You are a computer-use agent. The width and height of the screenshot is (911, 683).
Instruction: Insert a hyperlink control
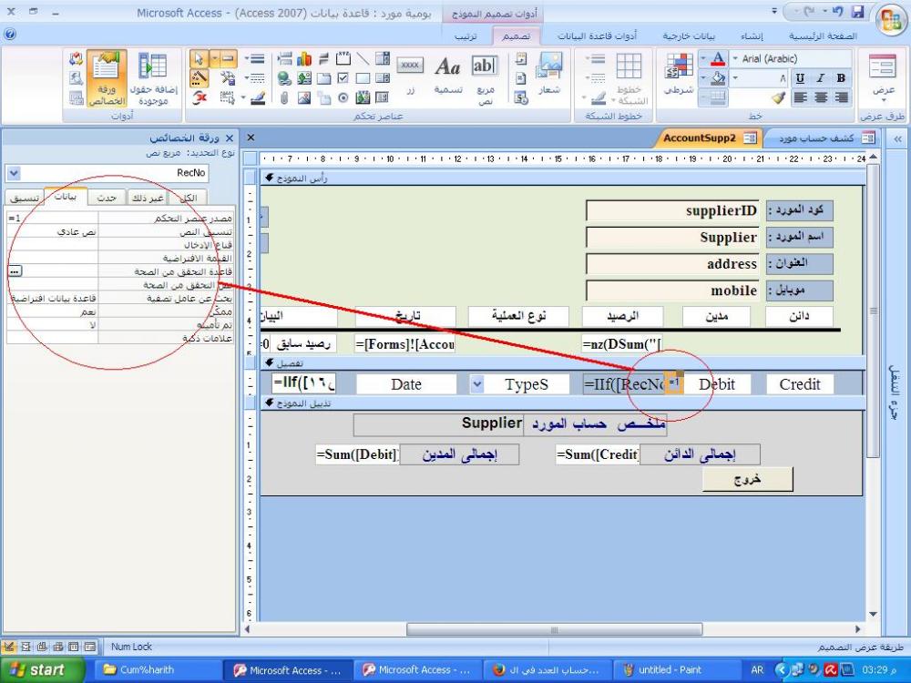pyautogui.click(x=284, y=78)
